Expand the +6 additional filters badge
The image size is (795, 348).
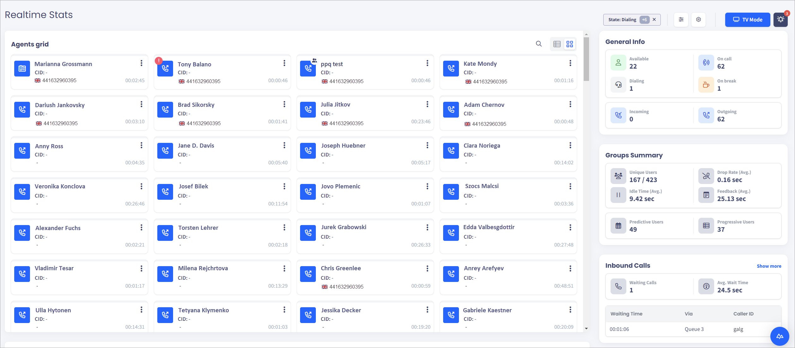point(644,20)
